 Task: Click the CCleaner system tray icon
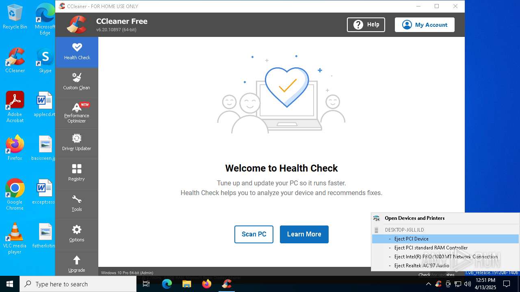tap(438, 284)
